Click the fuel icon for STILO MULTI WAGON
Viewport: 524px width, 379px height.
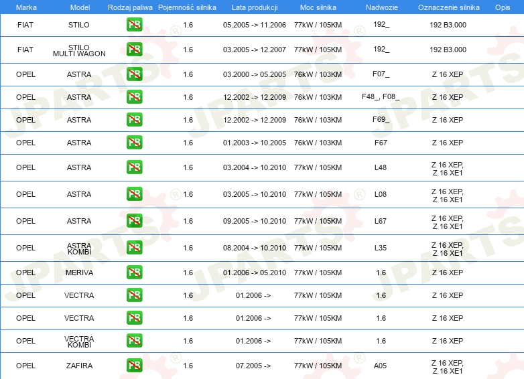click(134, 50)
